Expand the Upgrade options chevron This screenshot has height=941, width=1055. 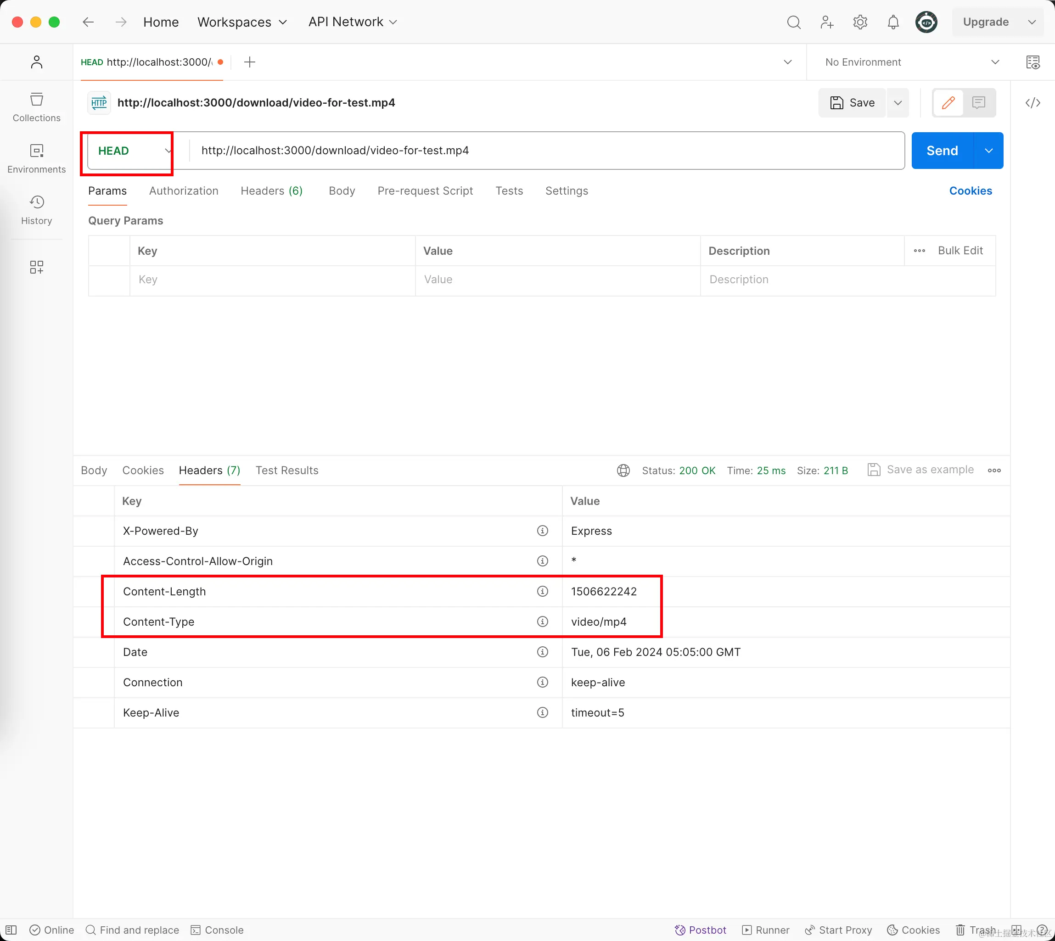[x=1032, y=22]
